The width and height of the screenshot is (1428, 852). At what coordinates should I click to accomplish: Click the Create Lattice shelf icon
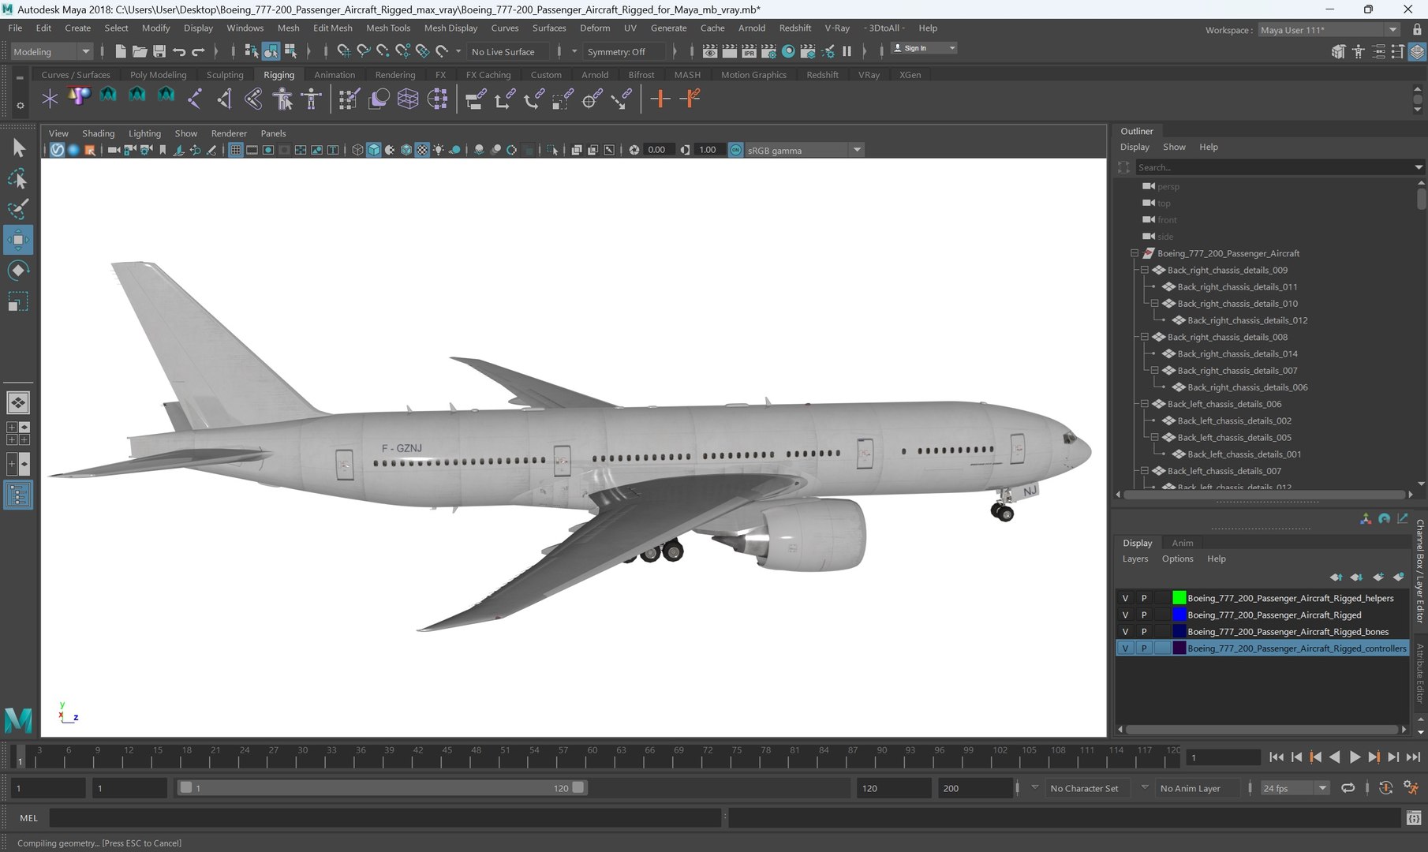click(408, 99)
